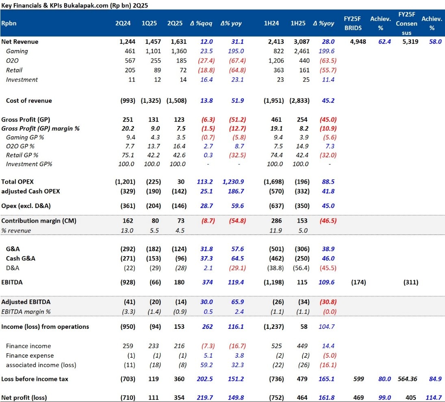445x402 pixels.
Task: Click the FY25F BRIDS column header
Action: (x=352, y=23)
